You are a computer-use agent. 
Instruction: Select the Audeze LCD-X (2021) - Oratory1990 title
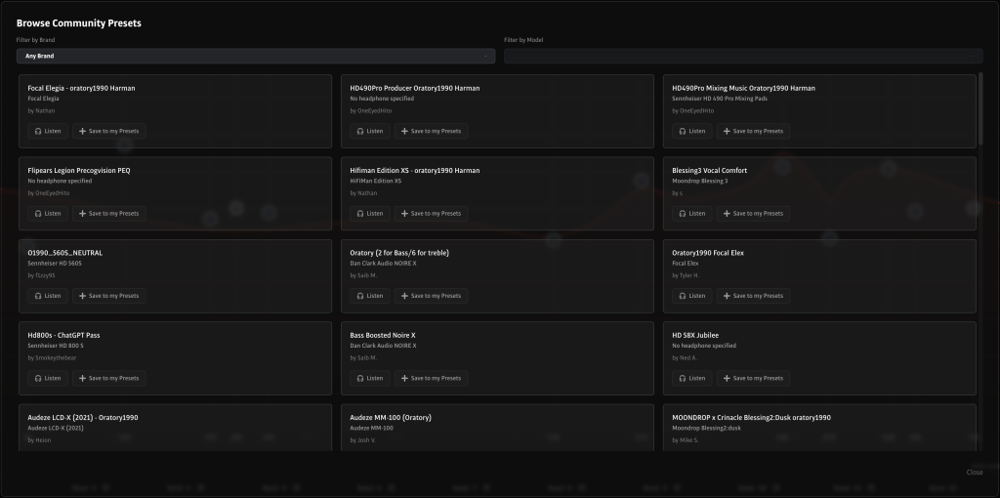(83, 418)
